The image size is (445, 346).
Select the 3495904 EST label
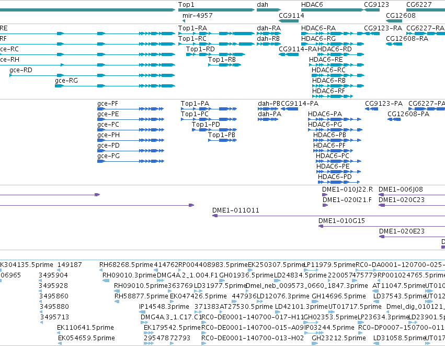coord(53,275)
